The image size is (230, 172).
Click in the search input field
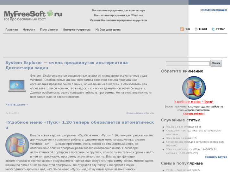pos(188,63)
